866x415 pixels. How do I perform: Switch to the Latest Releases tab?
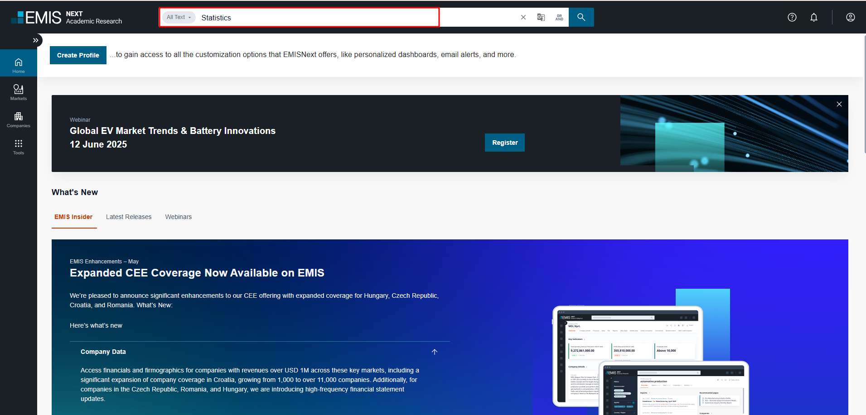pos(129,217)
